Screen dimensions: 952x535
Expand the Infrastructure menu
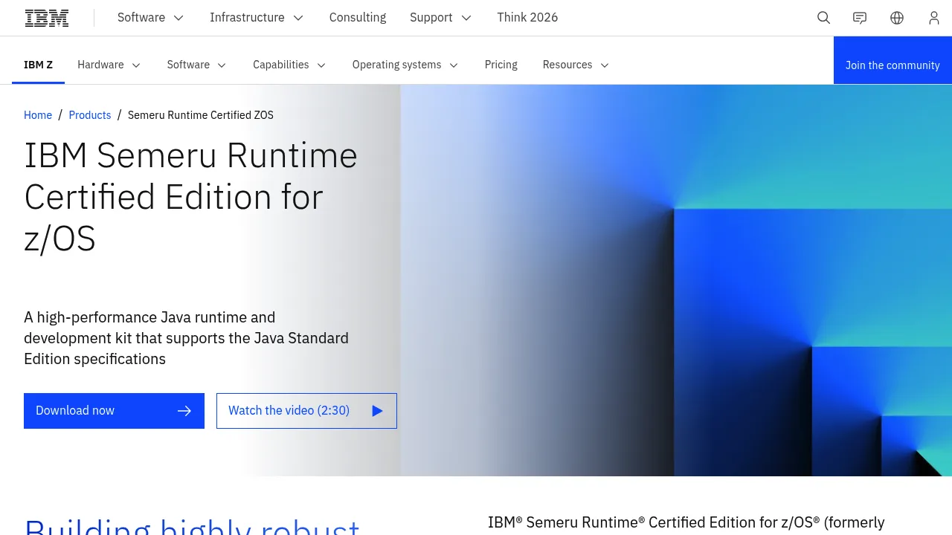point(257,18)
